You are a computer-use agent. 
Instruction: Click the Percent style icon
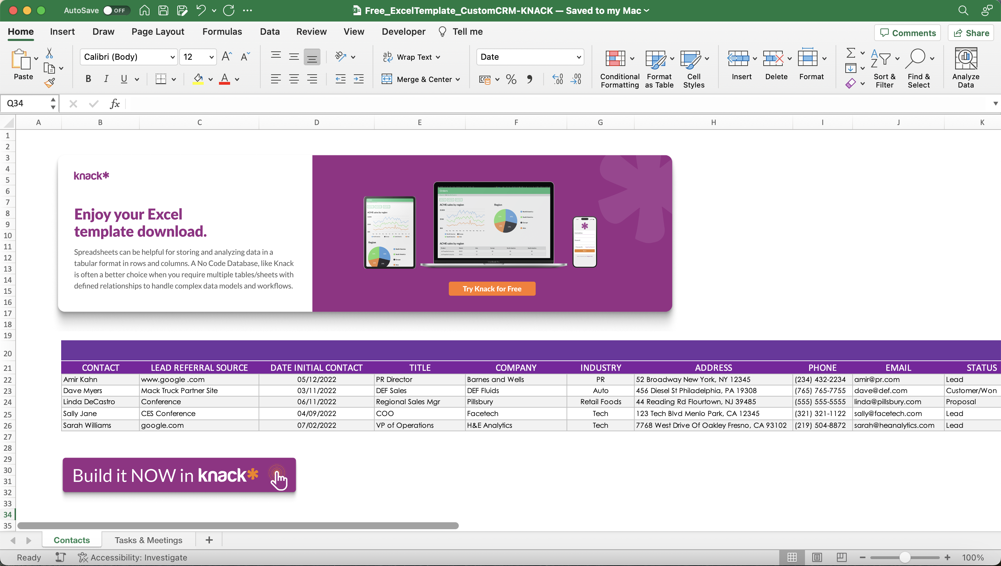point(511,79)
